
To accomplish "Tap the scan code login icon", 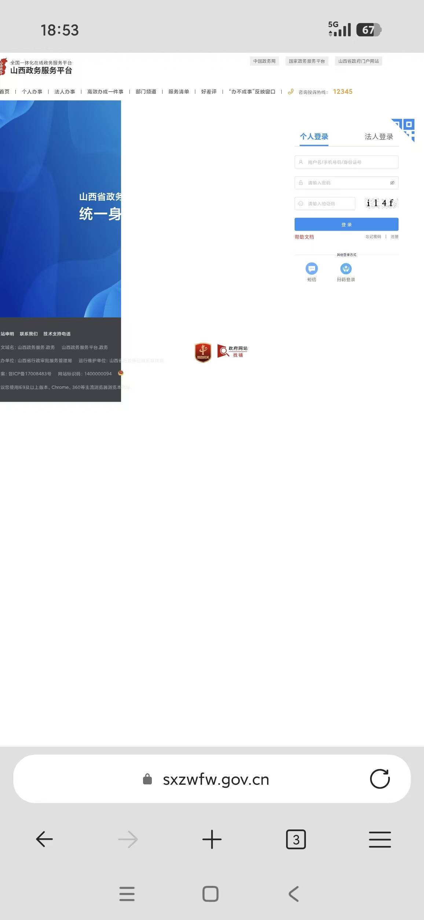I will point(346,269).
